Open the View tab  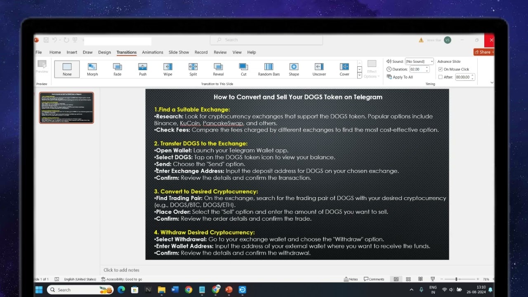tap(237, 52)
